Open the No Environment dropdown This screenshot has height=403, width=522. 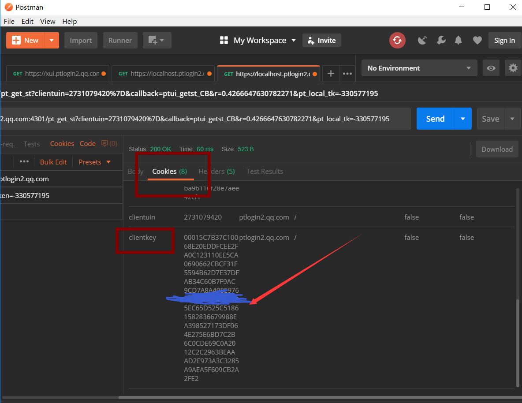419,68
